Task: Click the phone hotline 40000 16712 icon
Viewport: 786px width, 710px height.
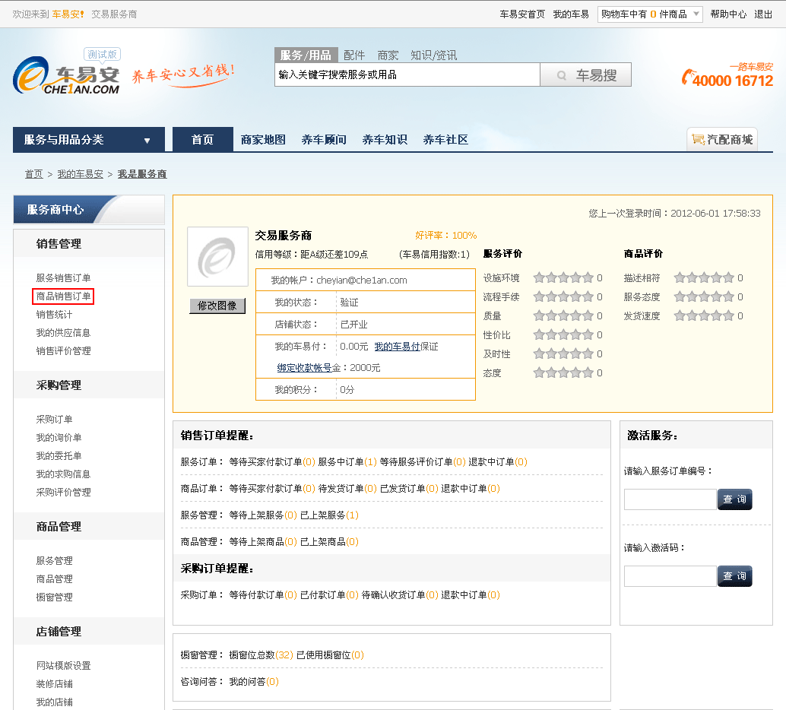Action: tap(687, 78)
